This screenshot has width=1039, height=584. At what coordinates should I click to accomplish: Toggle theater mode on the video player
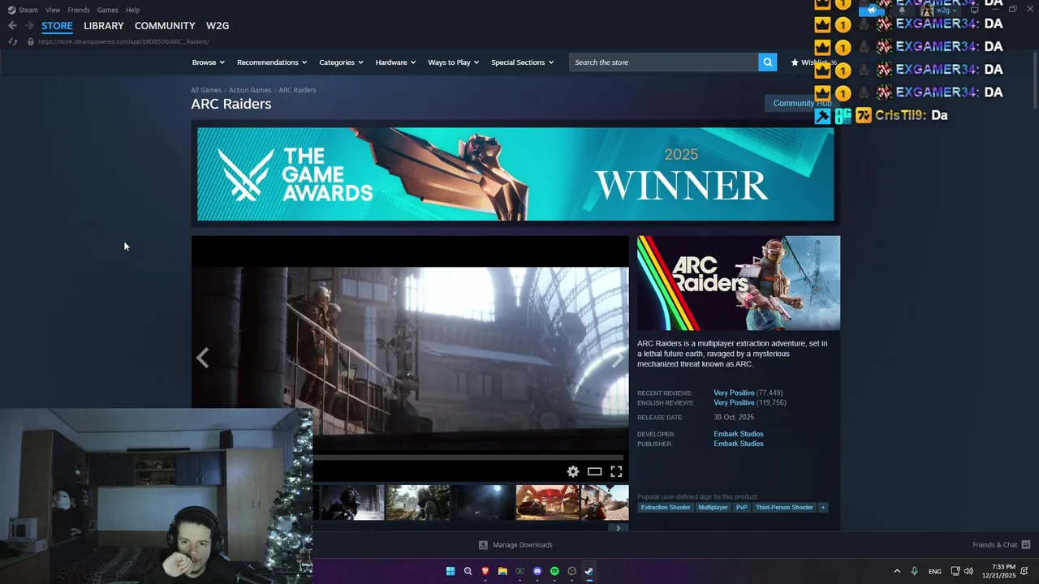(594, 471)
